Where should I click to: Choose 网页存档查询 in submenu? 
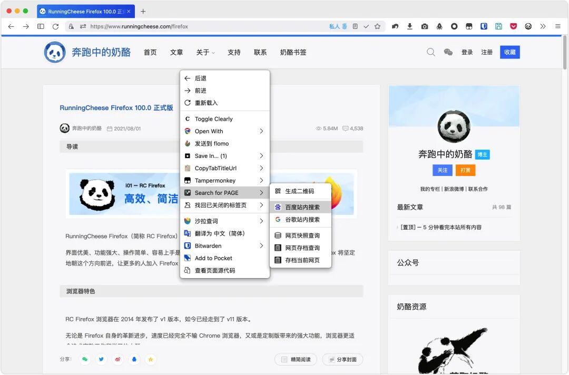click(x=300, y=248)
